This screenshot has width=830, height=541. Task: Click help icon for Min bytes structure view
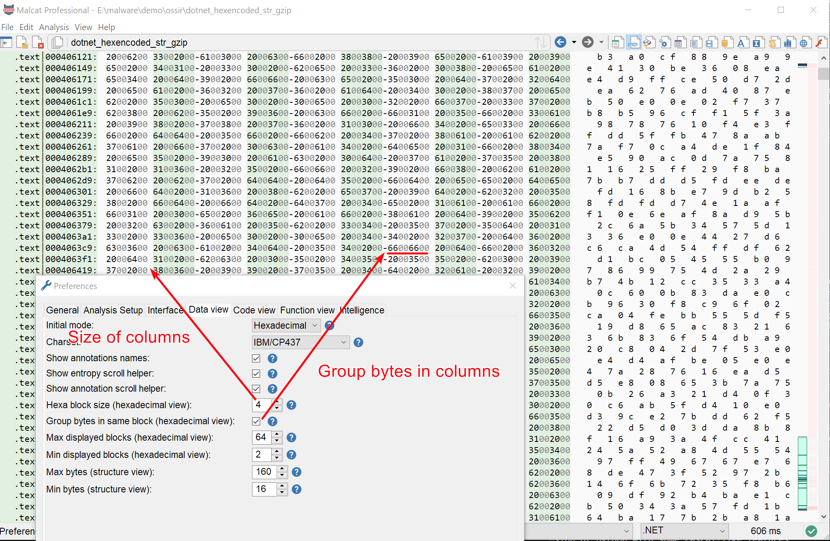pos(297,489)
